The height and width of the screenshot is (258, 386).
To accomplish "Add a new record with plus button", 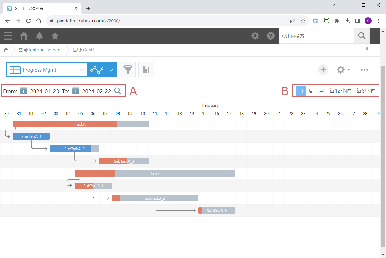I will pos(323,70).
